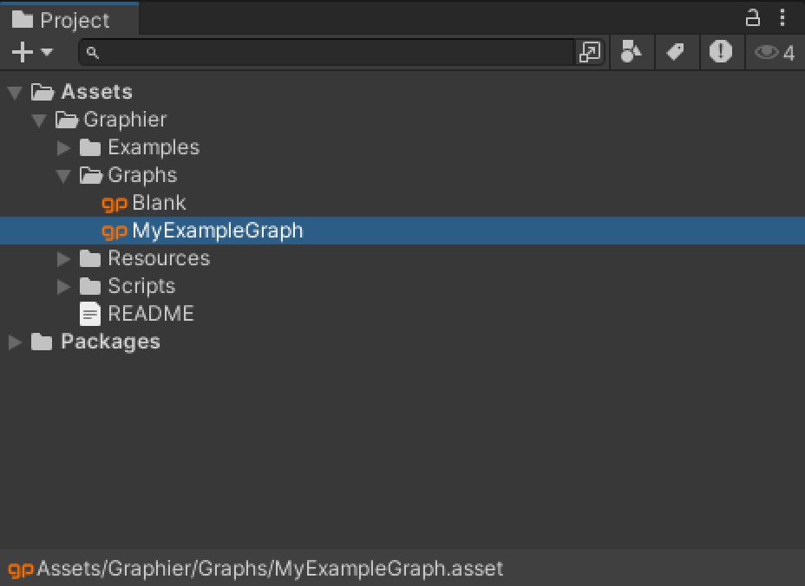Screen dimensions: 805x586
Task: Click the Assets root folder icon
Action: (41, 91)
